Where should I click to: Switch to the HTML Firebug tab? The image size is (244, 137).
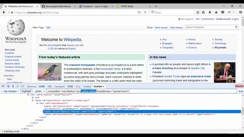tap(42, 86)
